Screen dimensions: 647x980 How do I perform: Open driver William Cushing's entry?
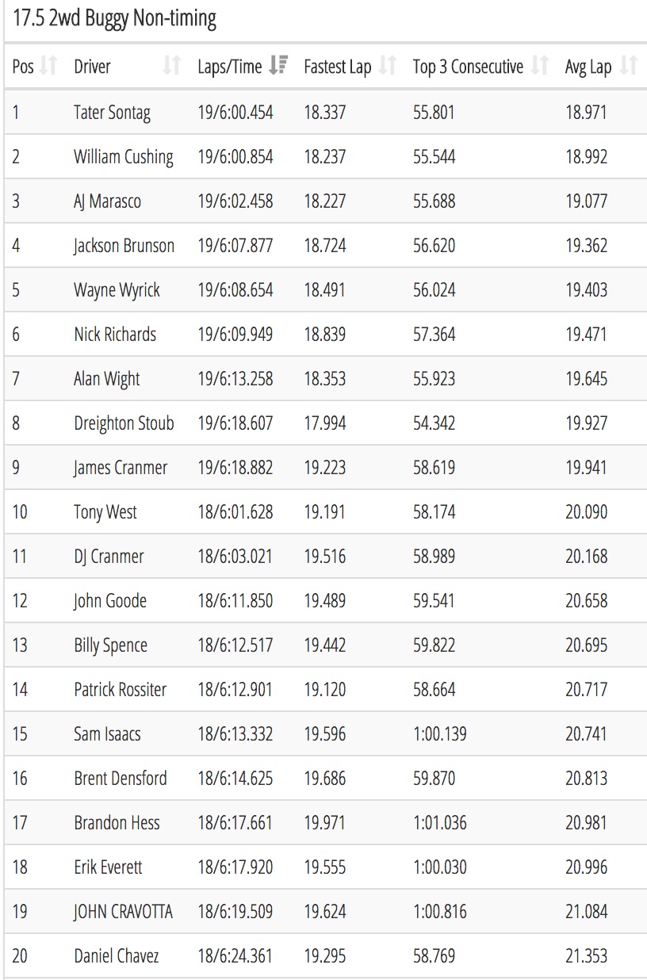(124, 157)
